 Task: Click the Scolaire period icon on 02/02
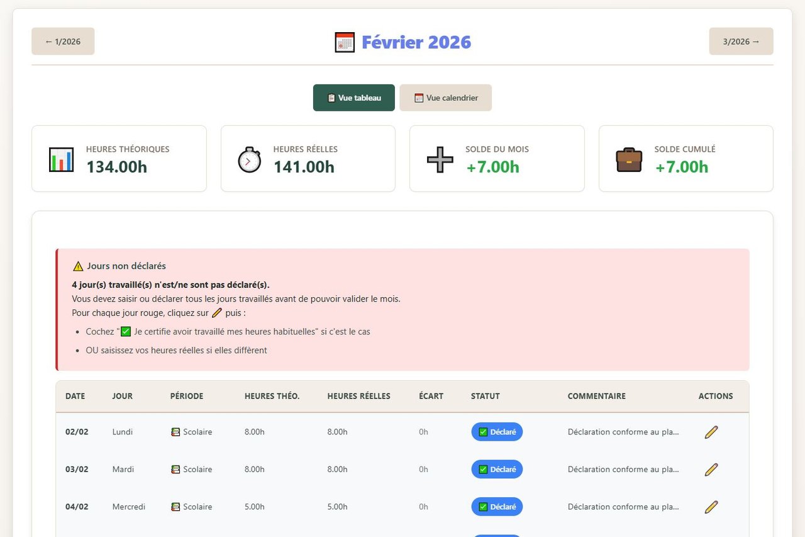click(x=175, y=432)
